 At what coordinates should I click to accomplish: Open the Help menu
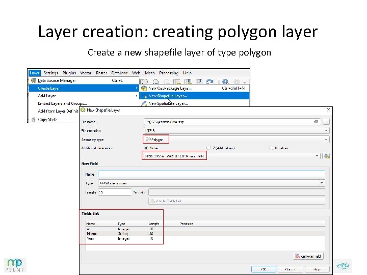click(187, 73)
